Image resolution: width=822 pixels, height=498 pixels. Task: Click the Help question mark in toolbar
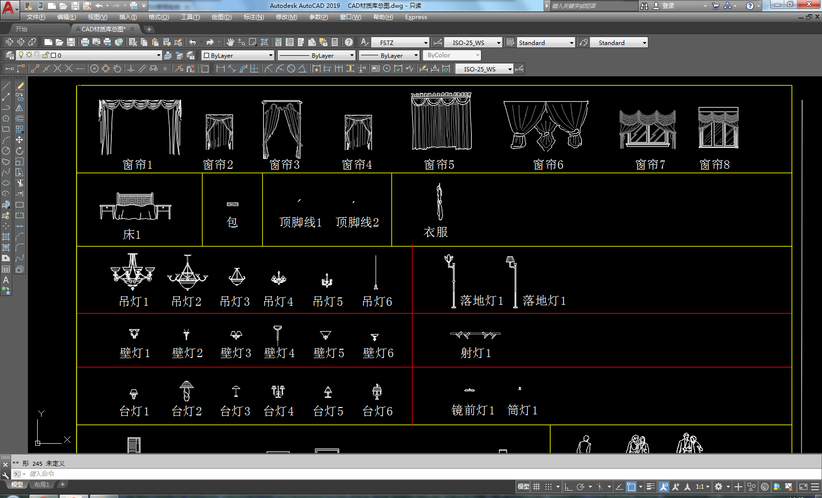(x=348, y=42)
